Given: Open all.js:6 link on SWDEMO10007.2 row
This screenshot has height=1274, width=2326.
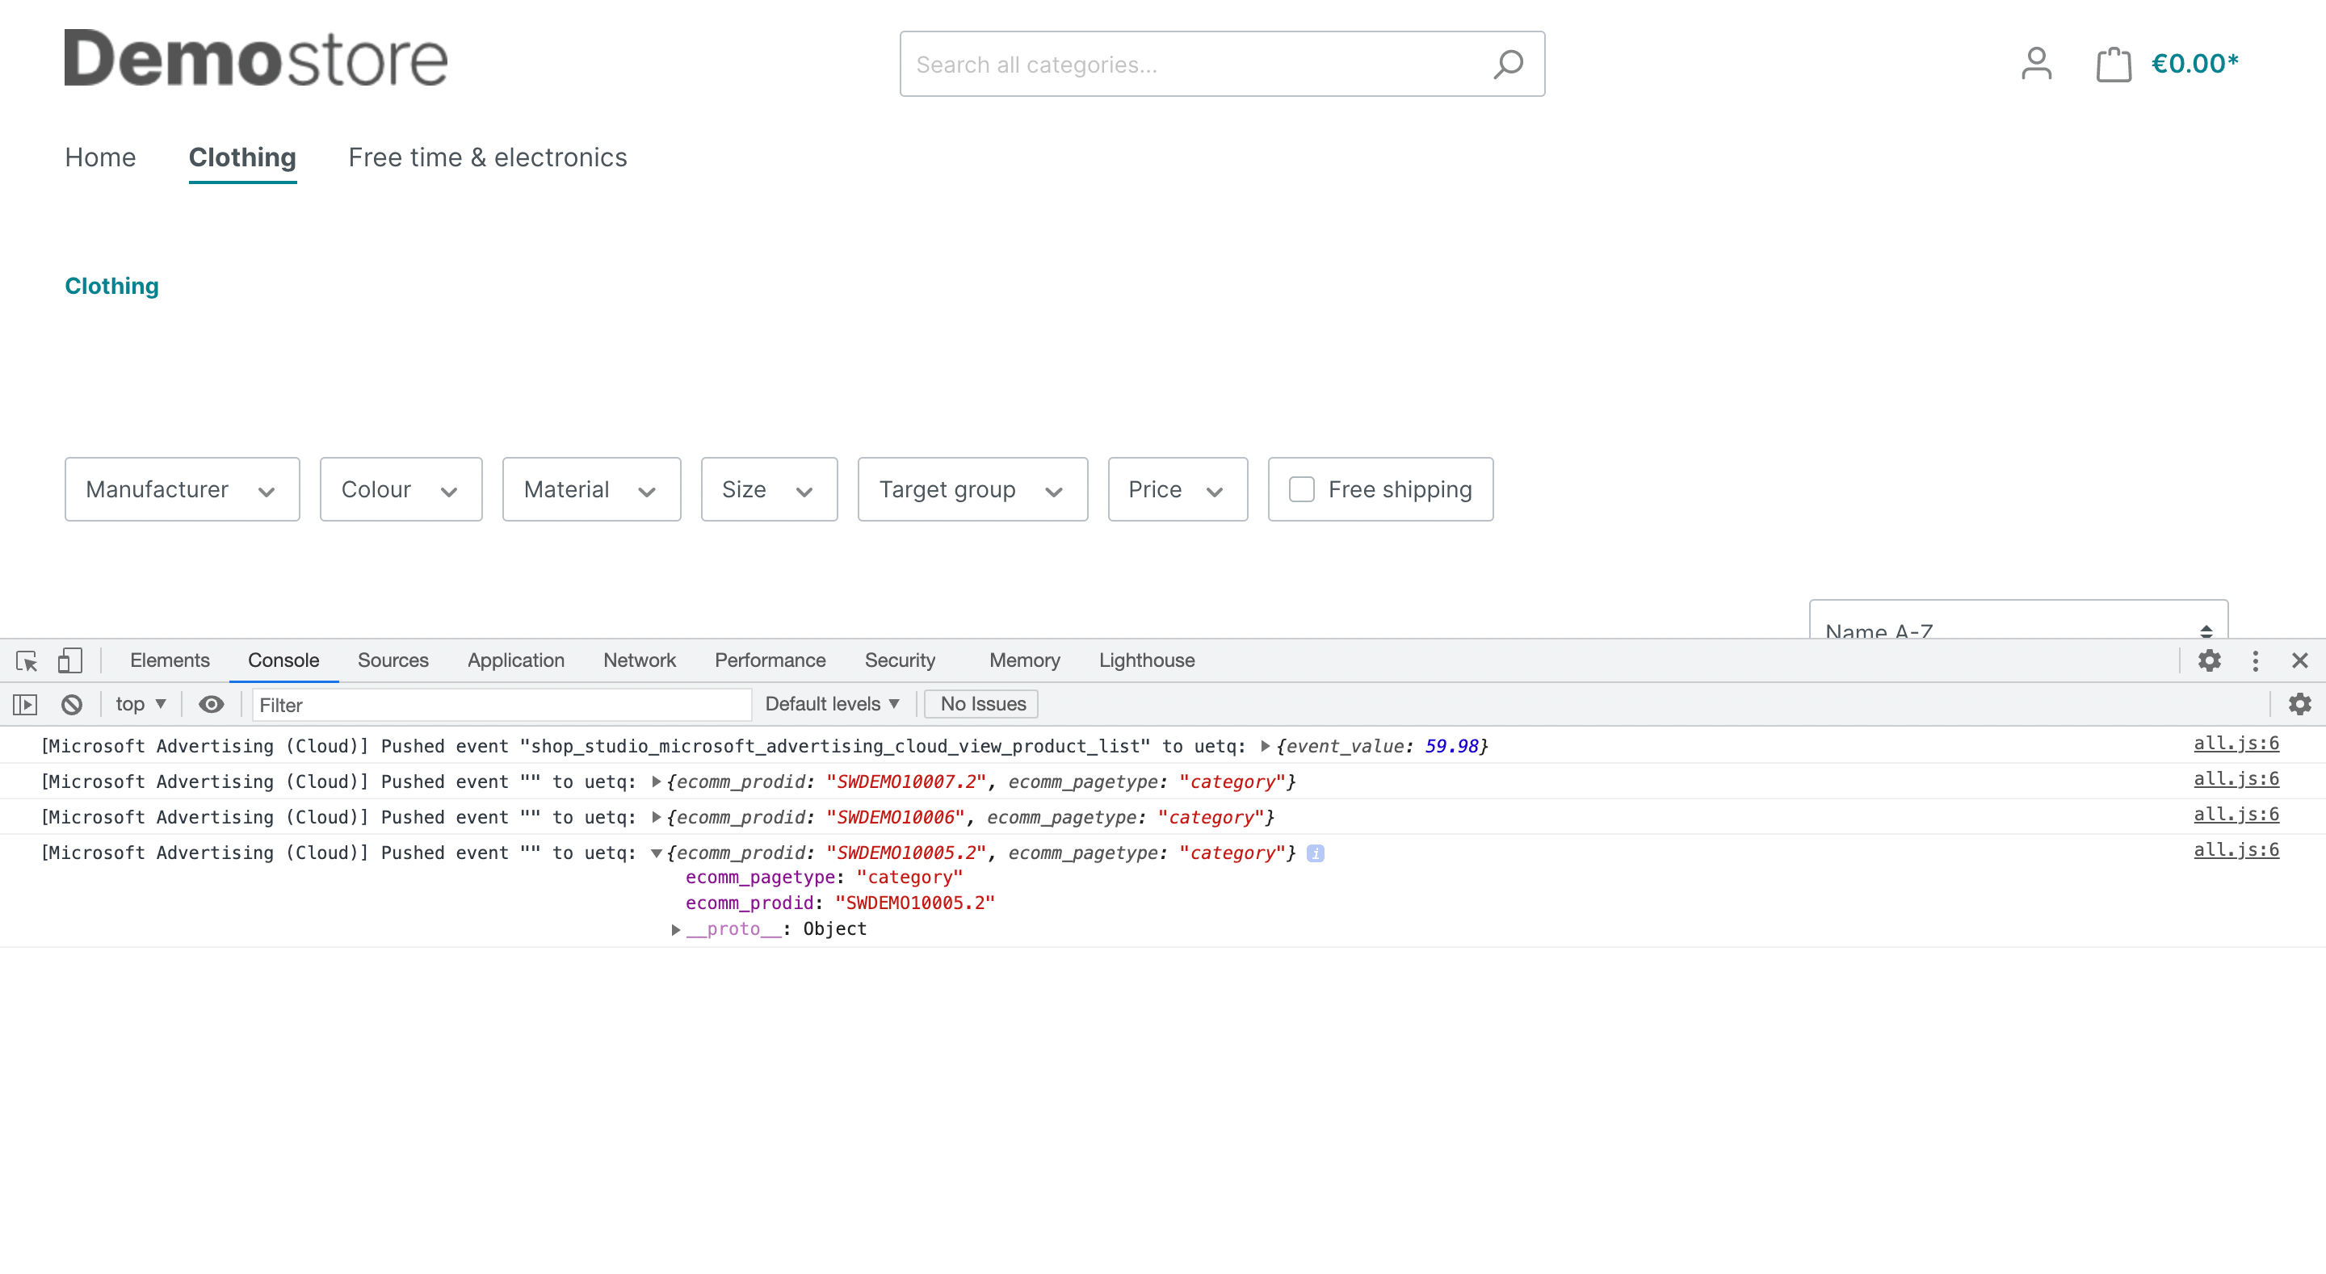Looking at the screenshot, I should pos(2236,778).
